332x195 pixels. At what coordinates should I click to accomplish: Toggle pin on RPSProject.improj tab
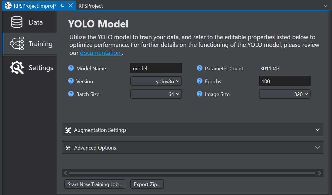62,6
